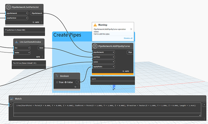Toggle preview eye on SetPartsList node
Viewport: 208px width, 124px height.
[x=34, y=22]
